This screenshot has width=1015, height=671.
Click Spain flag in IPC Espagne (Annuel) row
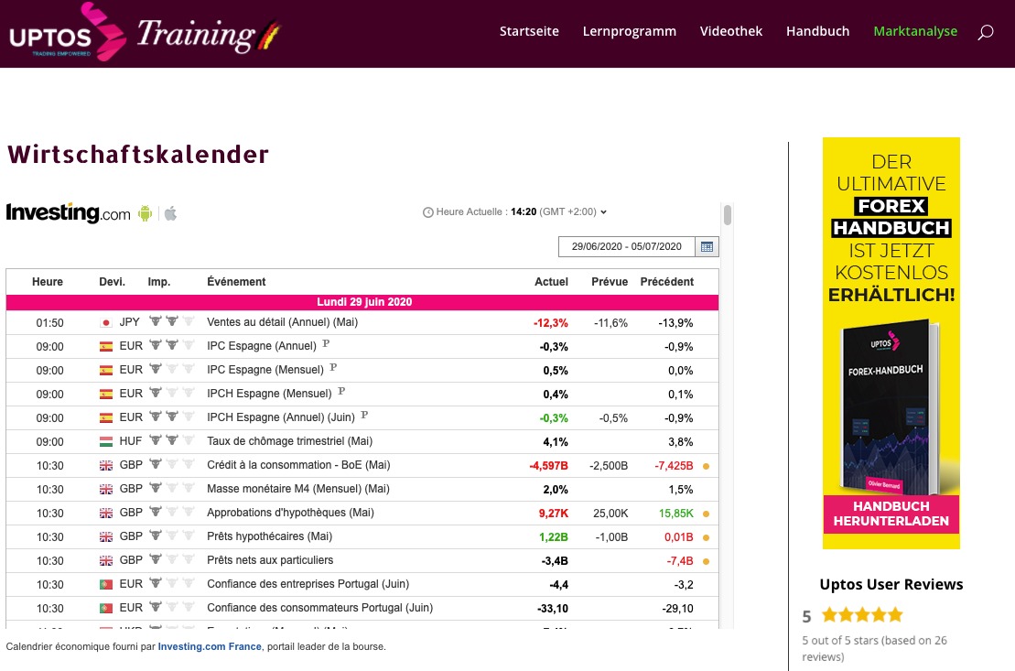(x=106, y=347)
